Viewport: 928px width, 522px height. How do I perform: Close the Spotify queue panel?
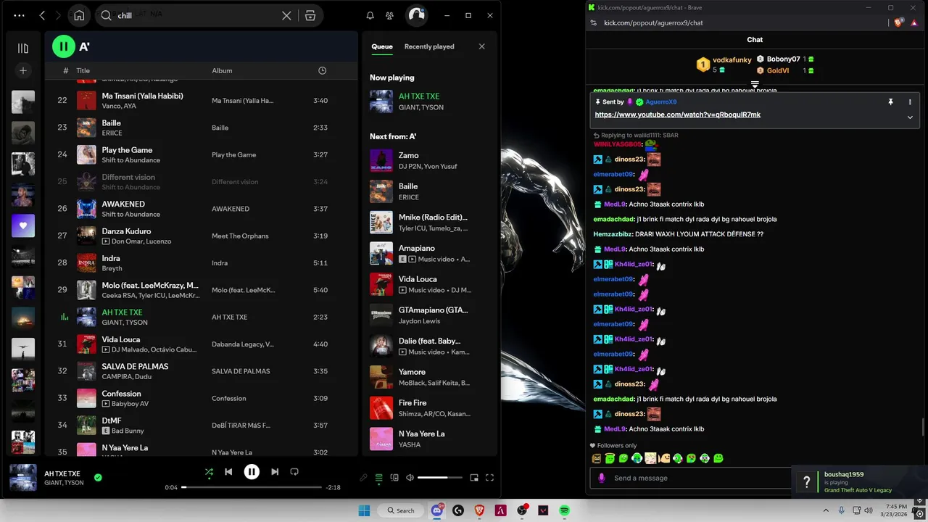pos(481,46)
